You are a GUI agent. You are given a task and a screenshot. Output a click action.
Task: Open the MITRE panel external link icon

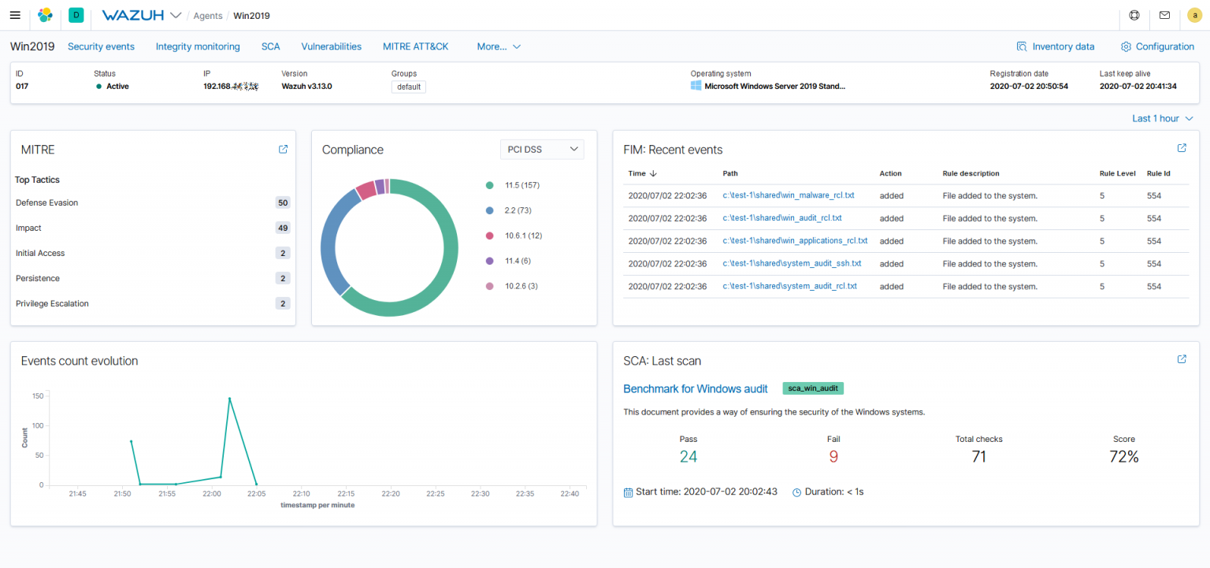tap(283, 149)
